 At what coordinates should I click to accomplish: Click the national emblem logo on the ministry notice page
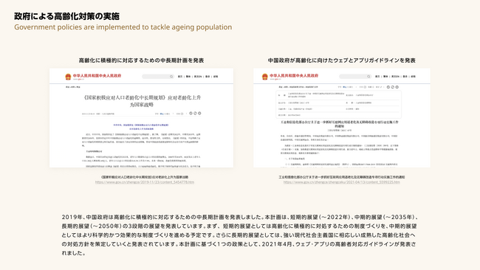click(x=265, y=77)
